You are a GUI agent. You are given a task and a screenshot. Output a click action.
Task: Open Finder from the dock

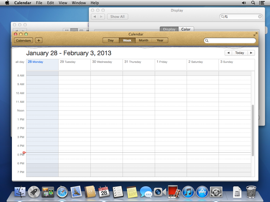click(20, 192)
